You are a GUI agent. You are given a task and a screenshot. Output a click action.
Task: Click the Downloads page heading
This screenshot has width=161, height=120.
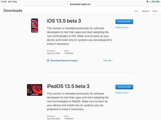13,11
